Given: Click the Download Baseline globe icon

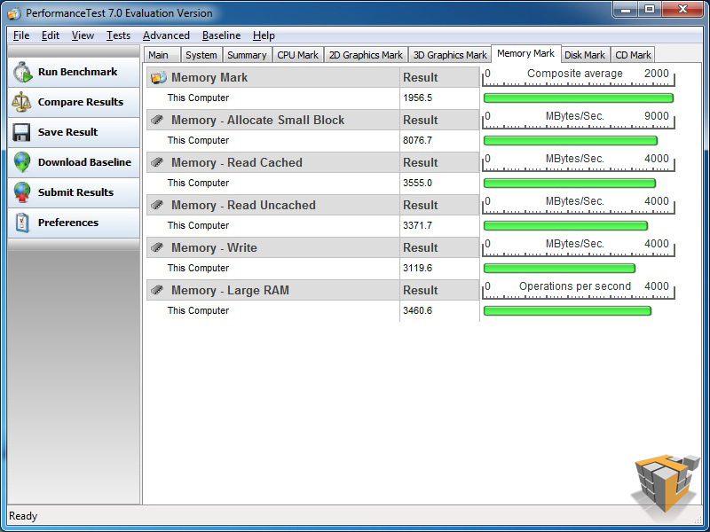Looking at the screenshot, I should pos(21,162).
